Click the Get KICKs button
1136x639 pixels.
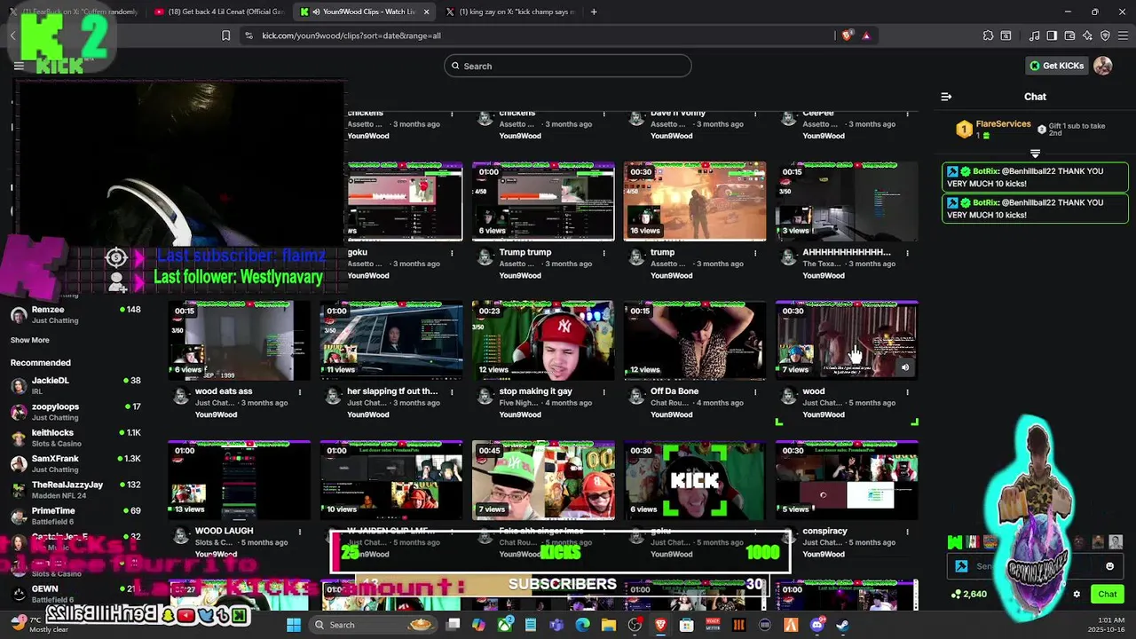pyautogui.click(x=1056, y=66)
